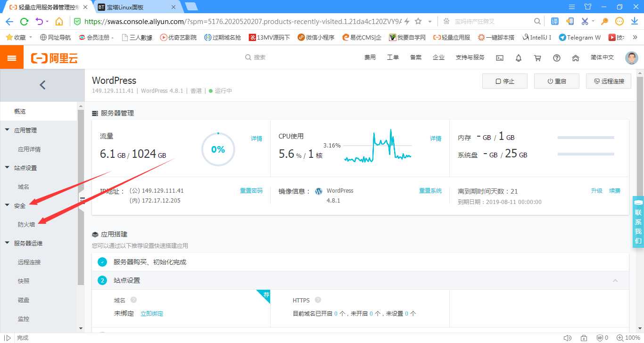This screenshot has width=644, height=343.
Task: Open 磁盘 in the sidebar
Action: [24, 300]
